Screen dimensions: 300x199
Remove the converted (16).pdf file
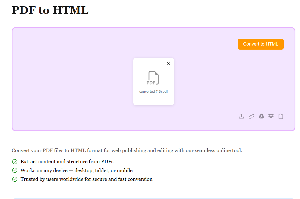pos(168,63)
